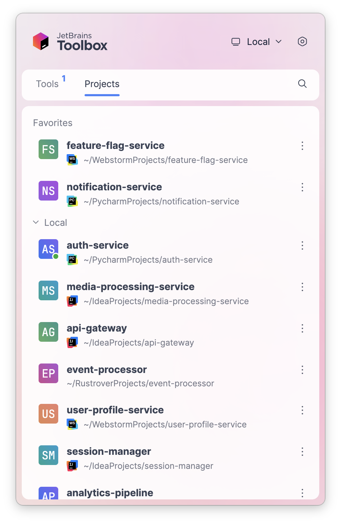Click the FS avatar of feature-flag-service
Image resolution: width=341 pixels, height=524 pixels.
coord(48,149)
